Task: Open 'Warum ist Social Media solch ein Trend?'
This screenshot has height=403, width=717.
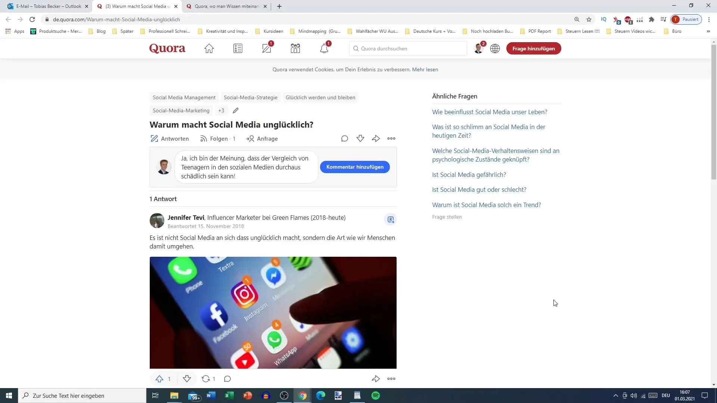Action: pyautogui.click(x=487, y=205)
